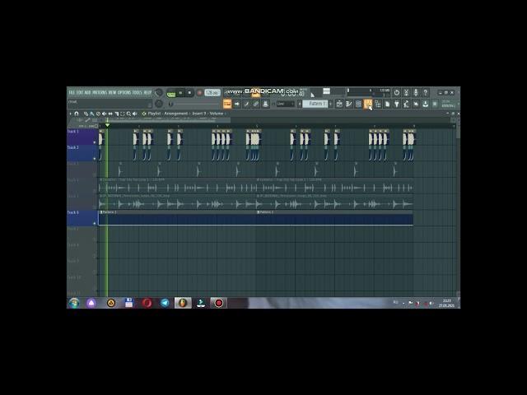Click the page-shaped toolbar icon

pyautogui.click(x=387, y=104)
